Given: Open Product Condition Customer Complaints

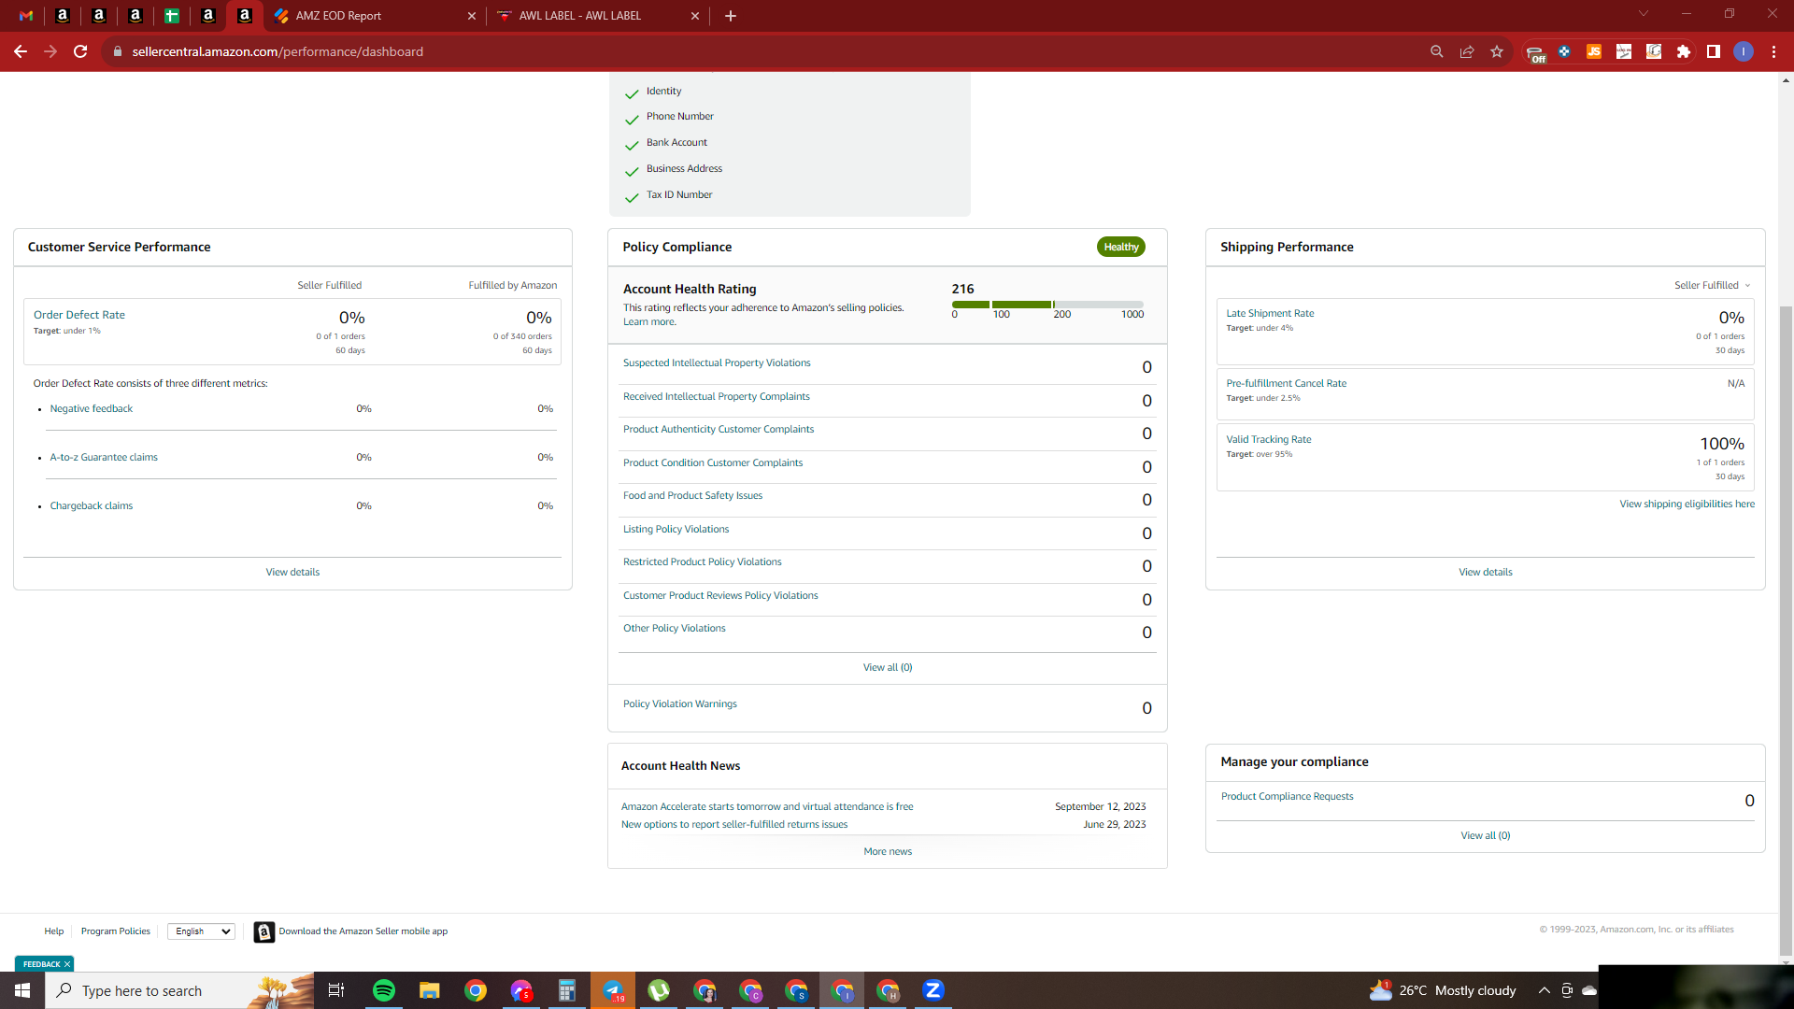Looking at the screenshot, I should [x=713, y=462].
